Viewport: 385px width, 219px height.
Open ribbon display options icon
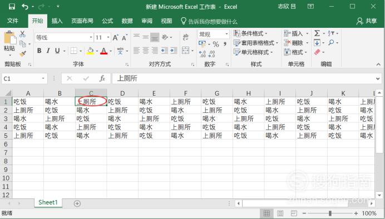[310, 7]
